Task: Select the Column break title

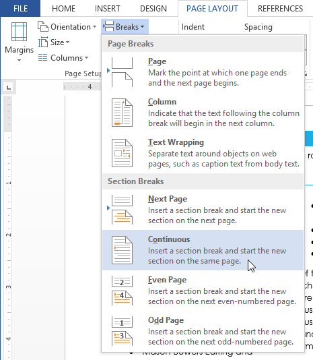Action: [x=162, y=102]
